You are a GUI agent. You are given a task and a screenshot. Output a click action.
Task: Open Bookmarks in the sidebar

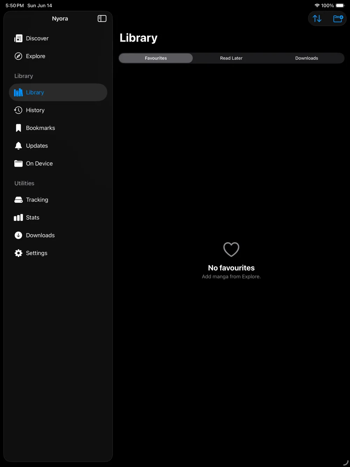pyautogui.click(x=58, y=128)
